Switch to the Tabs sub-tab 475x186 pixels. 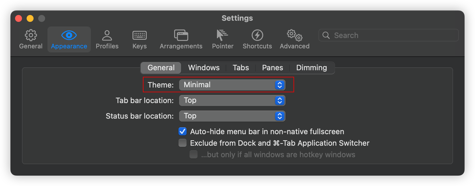tap(241, 68)
